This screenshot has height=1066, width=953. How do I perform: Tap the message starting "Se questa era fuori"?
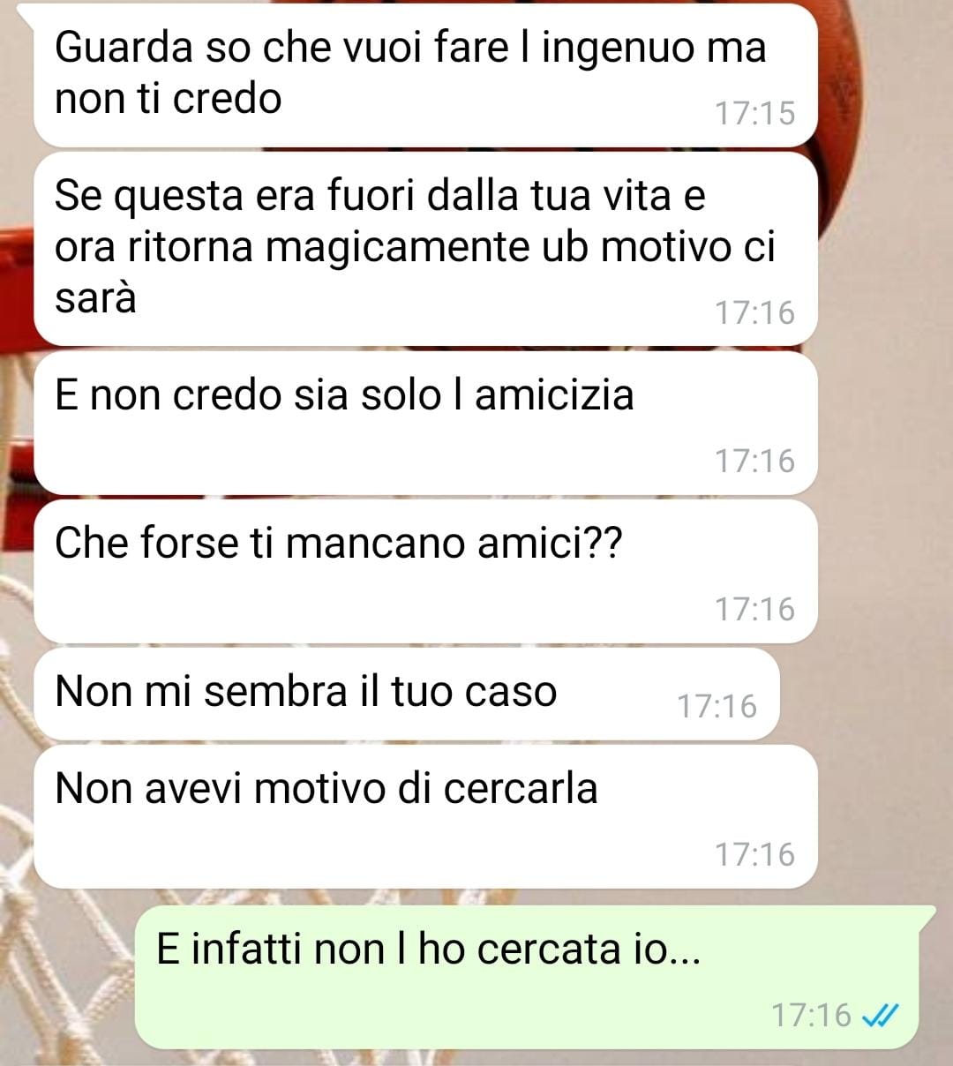425,248
